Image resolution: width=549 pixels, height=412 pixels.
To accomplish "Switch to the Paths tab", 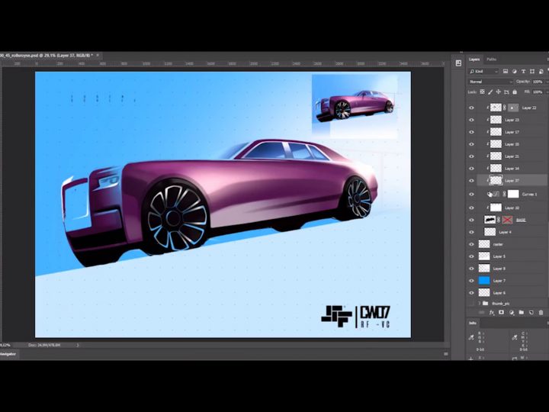I will click(x=492, y=59).
